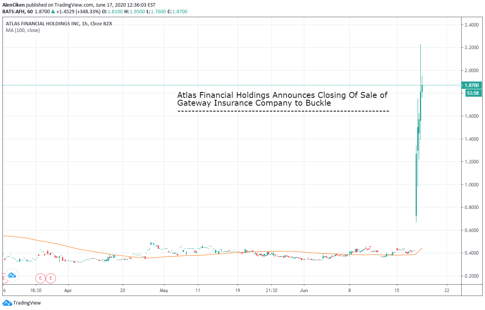485x310 pixels.
Task: Click the green 1.8700 current price tag
Action: tap(471, 85)
